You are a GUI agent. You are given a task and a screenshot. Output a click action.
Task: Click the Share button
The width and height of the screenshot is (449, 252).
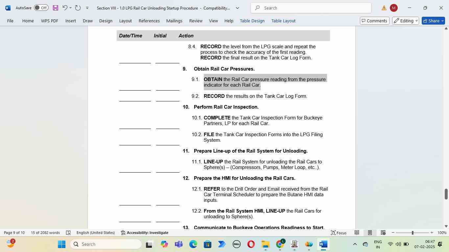(433, 21)
